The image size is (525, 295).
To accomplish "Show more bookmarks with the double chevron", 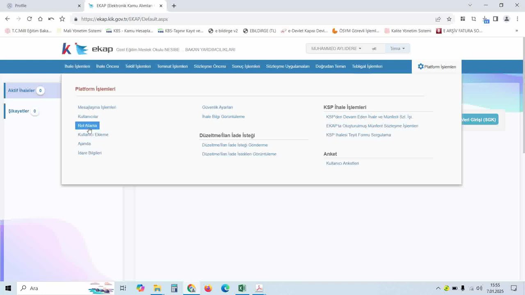I will pyautogui.click(x=516, y=31).
